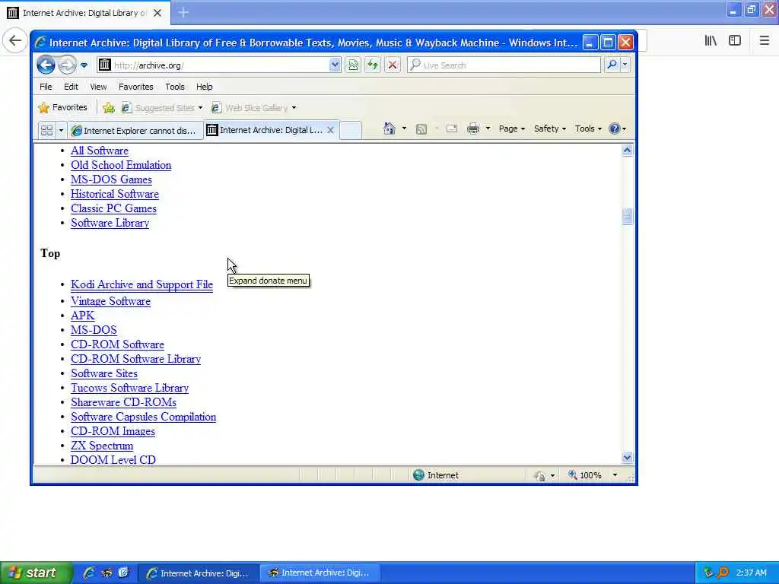The width and height of the screenshot is (779, 584).
Task: Click the Quick Tabs grid icon
Action: [46, 130]
